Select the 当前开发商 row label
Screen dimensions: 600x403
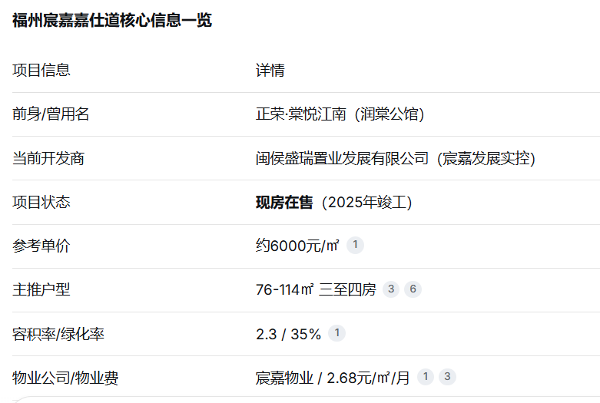48,158
